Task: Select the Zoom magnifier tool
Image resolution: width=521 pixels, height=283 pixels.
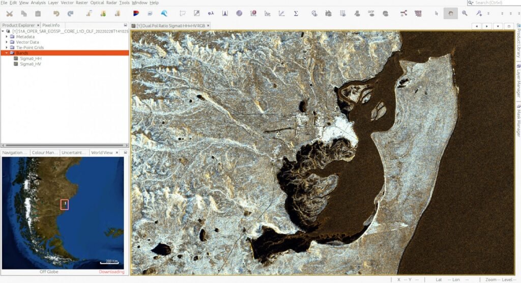Action: tap(465, 14)
